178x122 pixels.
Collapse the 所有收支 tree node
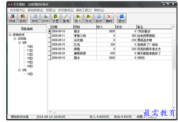point(10,35)
